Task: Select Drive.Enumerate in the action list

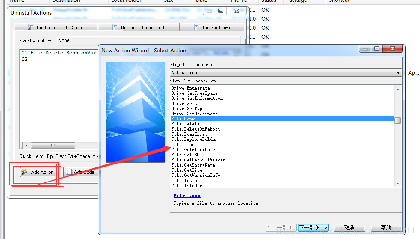Action: (190, 88)
